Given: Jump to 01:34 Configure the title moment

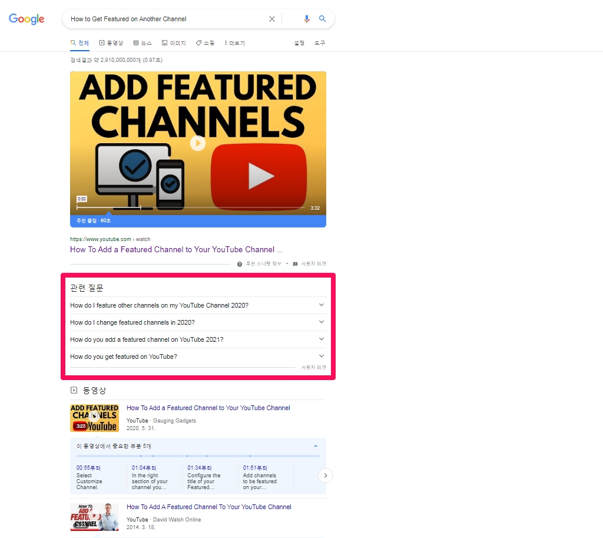Looking at the screenshot, I should click(204, 477).
